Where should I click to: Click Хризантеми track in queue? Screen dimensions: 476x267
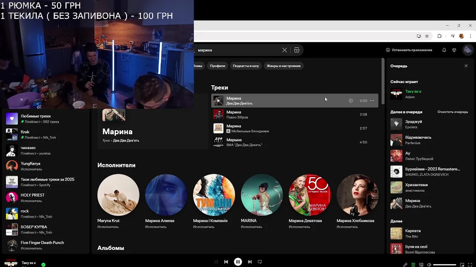click(429, 187)
